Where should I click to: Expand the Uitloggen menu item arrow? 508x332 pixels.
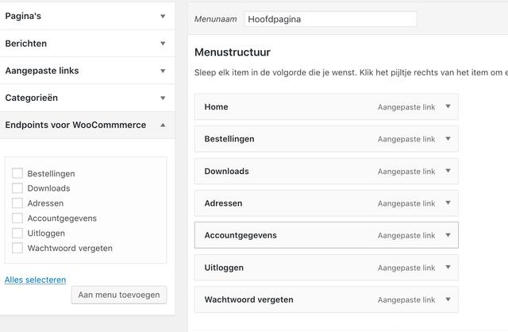(448, 268)
